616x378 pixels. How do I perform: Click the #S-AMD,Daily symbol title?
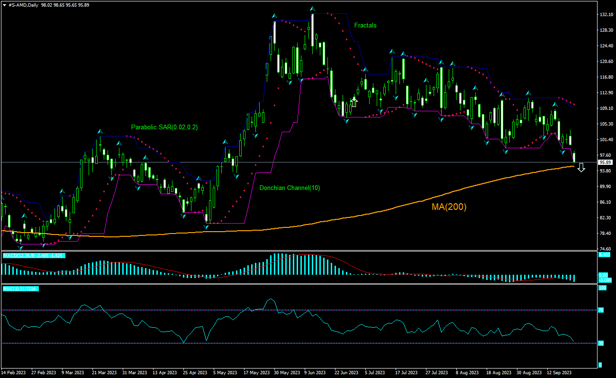click(x=24, y=5)
